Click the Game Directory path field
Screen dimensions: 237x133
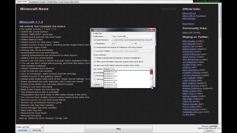(x=133, y=40)
